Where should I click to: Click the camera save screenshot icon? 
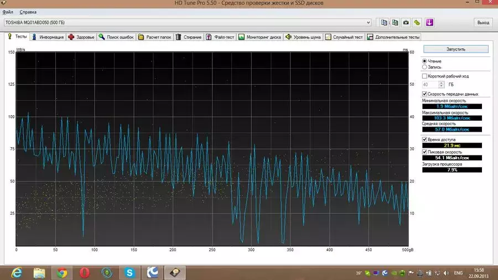pos(406,23)
